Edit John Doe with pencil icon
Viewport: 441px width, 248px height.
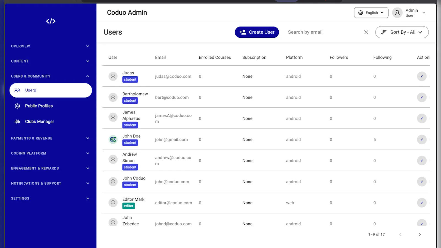point(422,139)
